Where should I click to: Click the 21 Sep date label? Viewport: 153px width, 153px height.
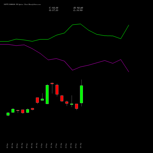tap(66, 146)
